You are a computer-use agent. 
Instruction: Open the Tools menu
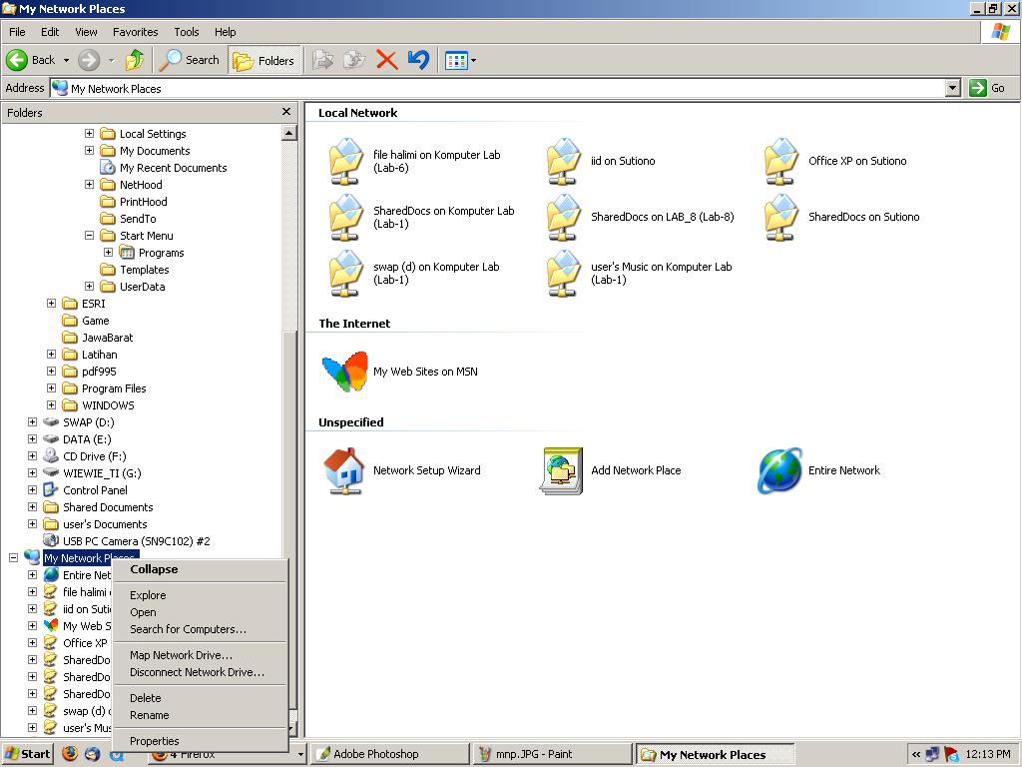click(187, 32)
